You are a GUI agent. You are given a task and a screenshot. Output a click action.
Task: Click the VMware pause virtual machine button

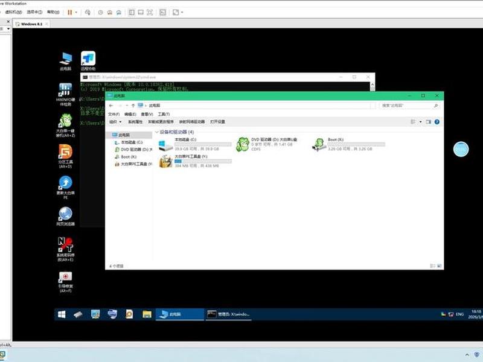pos(69,12)
